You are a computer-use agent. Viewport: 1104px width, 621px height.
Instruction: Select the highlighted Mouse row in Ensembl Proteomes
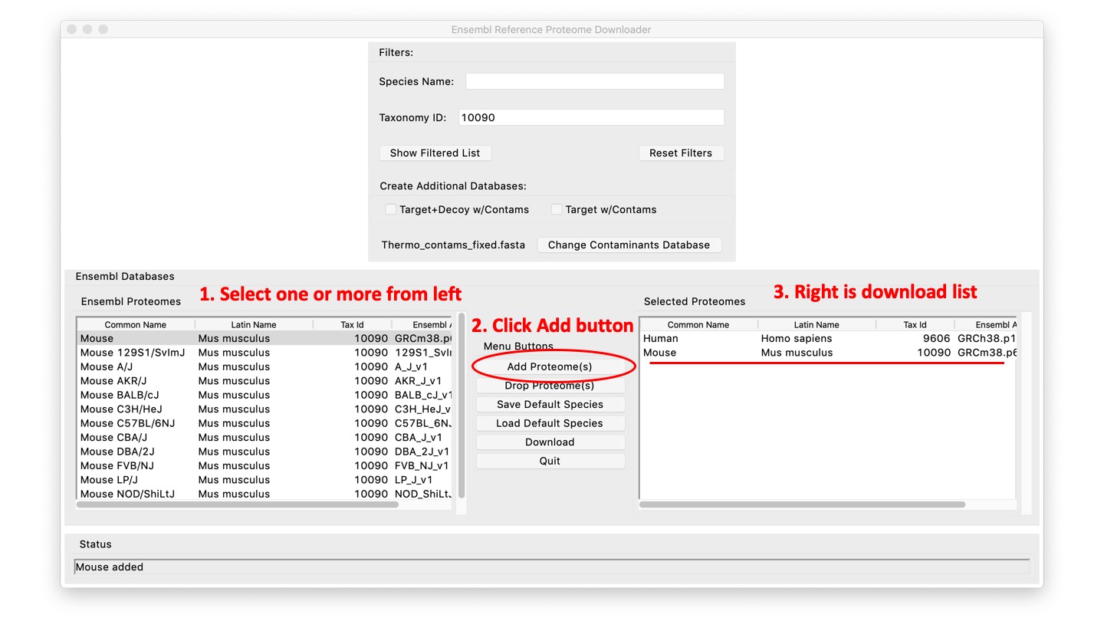click(265, 338)
